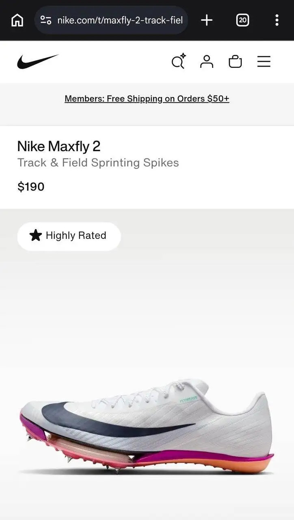Tap the Nike Maxfly 2 product title
294x520 pixels.
(x=59, y=146)
